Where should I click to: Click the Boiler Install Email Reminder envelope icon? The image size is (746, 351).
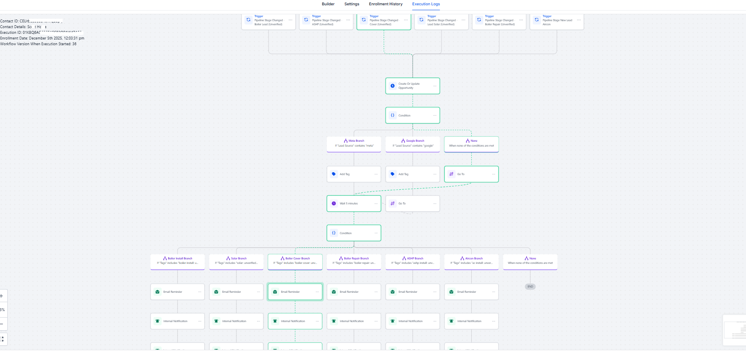pyautogui.click(x=158, y=292)
